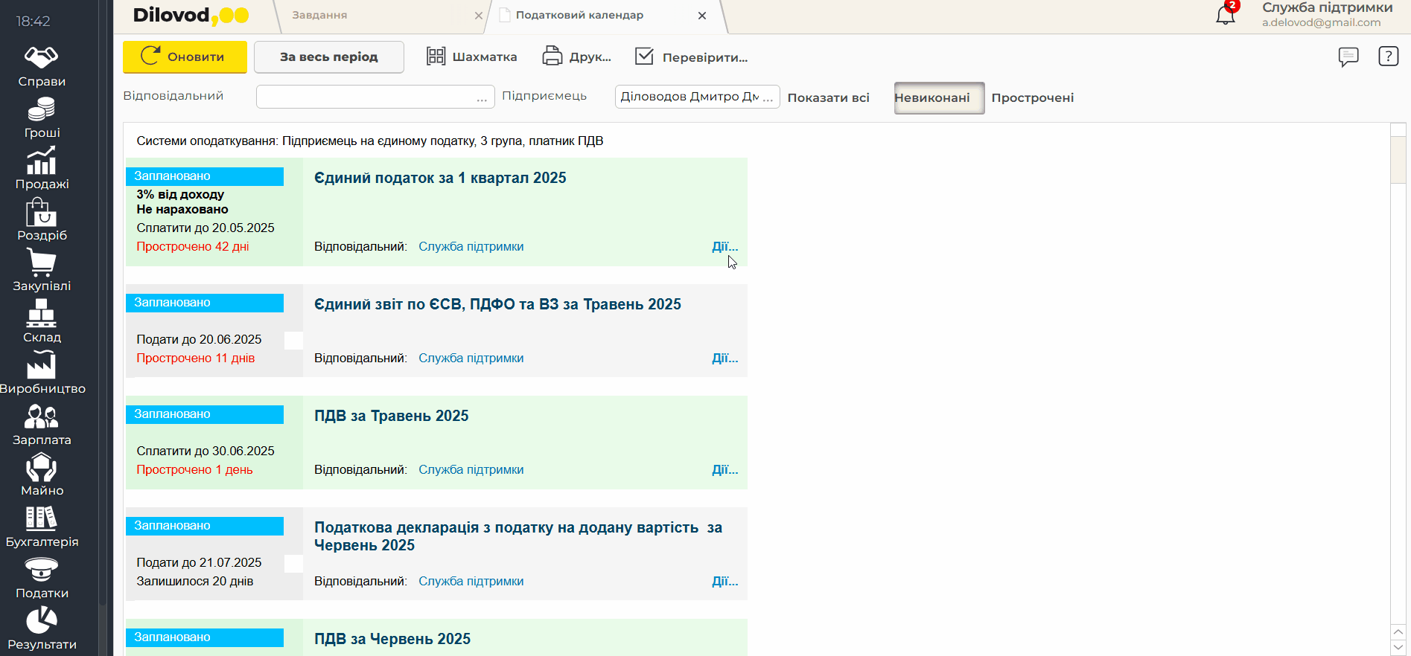Click the Оновити refresh button
Viewport: 1411px width, 656px height.
pos(185,57)
